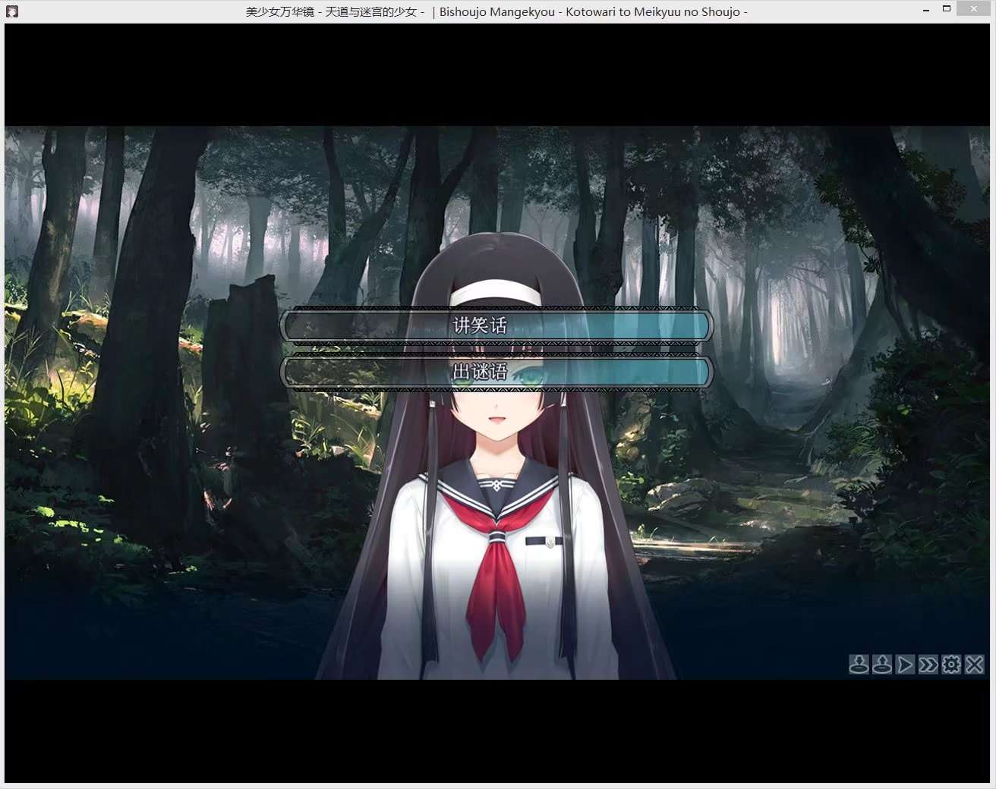This screenshot has height=789, width=996.
Task: Enable skip mode with double-chevron icon
Action: point(928,665)
